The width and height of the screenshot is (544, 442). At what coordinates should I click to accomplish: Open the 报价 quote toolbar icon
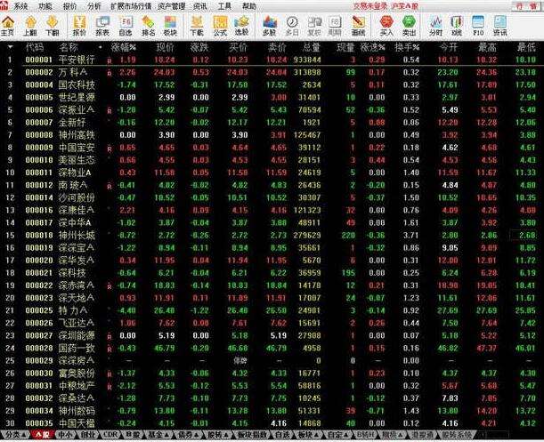point(79,26)
